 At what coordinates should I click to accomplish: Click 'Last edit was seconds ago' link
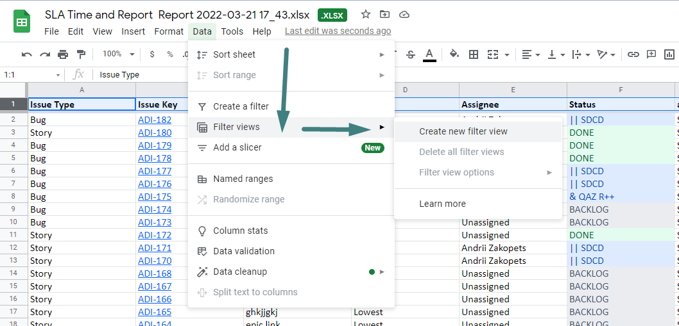[x=338, y=31]
